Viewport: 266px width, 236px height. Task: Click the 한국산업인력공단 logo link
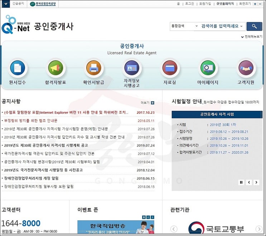click(43, 4)
